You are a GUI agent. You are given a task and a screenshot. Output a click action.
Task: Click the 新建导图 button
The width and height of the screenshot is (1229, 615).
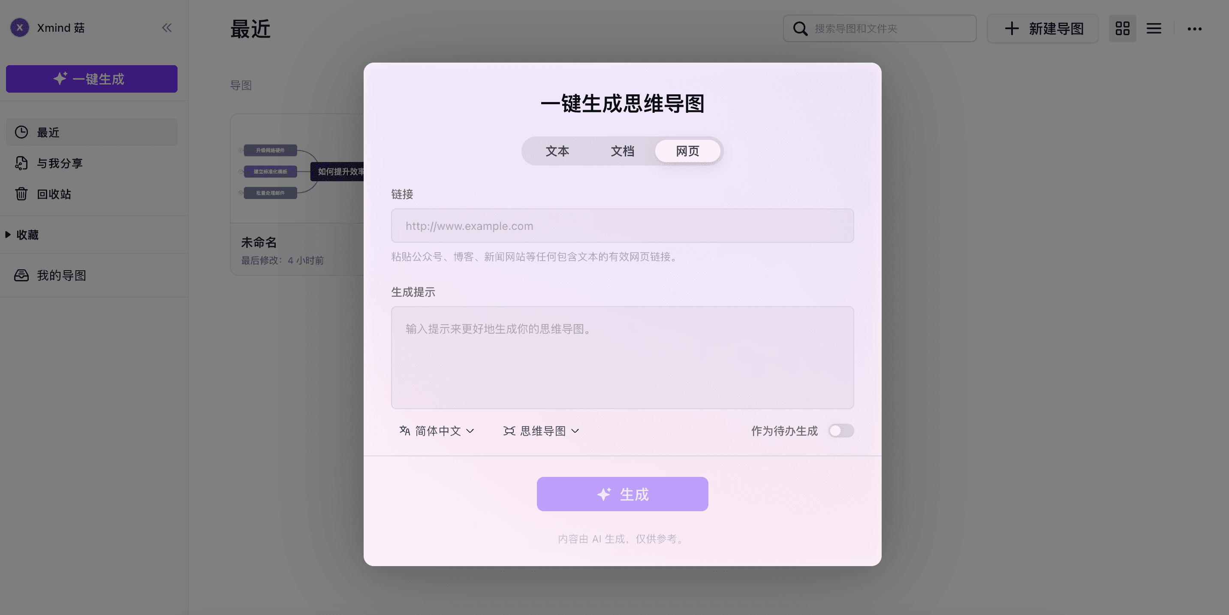click(1043, 29)
